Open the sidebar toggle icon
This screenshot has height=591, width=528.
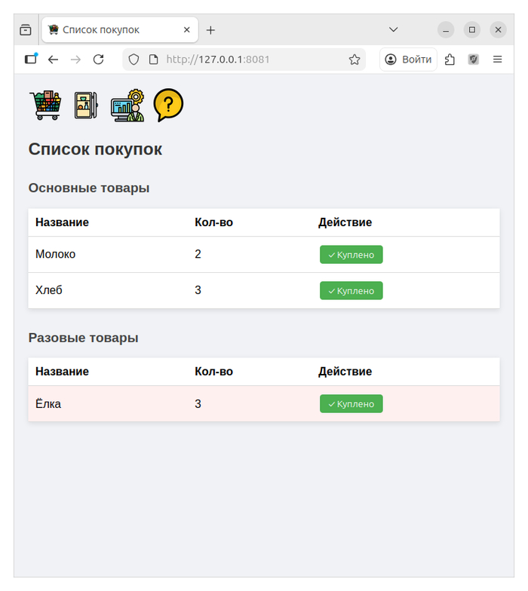(31, 59)
